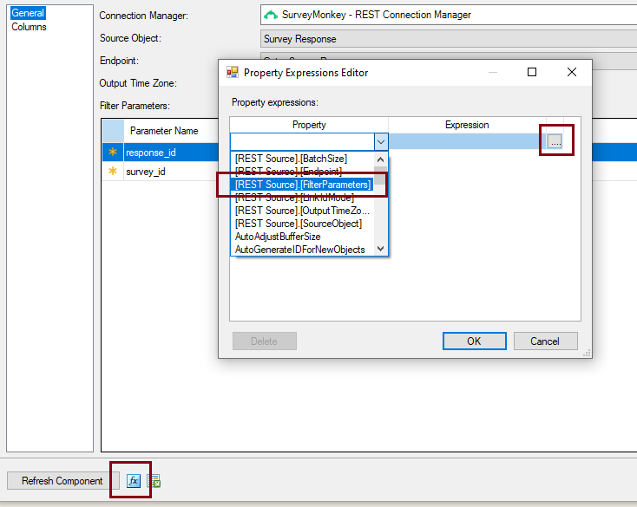This screenshot has width=637, height=507.
Task: Open the Property dropdown arrow
Action: tap(380, 141)
